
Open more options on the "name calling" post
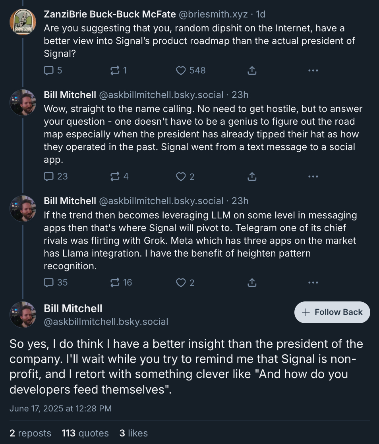[x=313, y=176]
